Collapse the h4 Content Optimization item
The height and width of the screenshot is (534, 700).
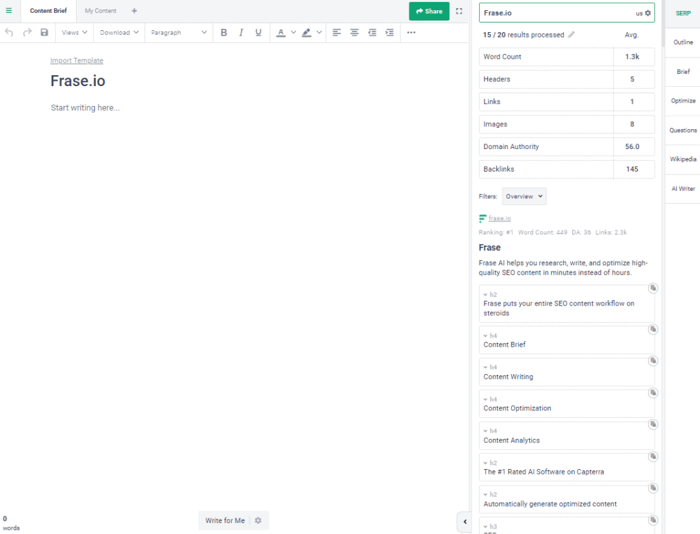[x=485, y=399]
